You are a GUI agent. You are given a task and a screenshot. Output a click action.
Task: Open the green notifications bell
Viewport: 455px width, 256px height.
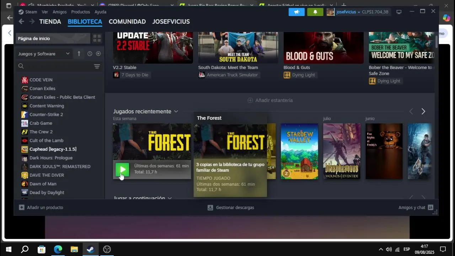click(x=315, y=12)
